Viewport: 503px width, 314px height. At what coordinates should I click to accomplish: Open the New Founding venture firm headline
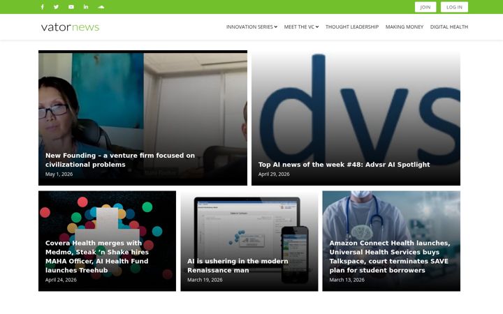pyautogui.click(x=120, y=160)
